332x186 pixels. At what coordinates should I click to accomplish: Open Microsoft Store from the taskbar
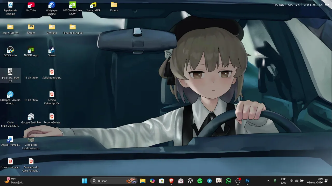pos(162,181)
